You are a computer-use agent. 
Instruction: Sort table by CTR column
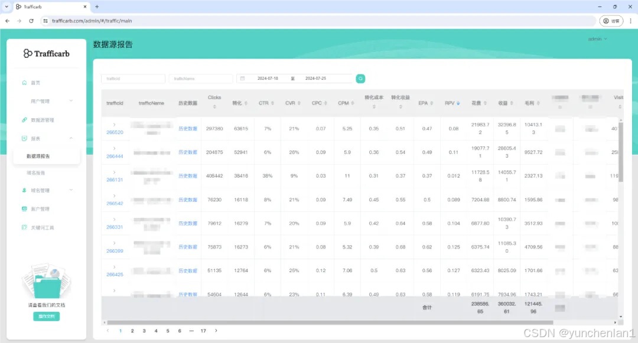272,103
